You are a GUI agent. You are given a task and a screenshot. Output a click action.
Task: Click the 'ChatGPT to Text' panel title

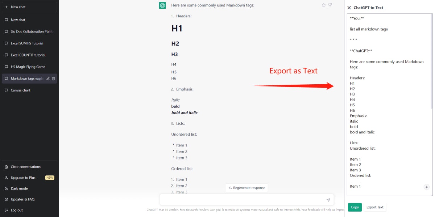click(368, 8)
